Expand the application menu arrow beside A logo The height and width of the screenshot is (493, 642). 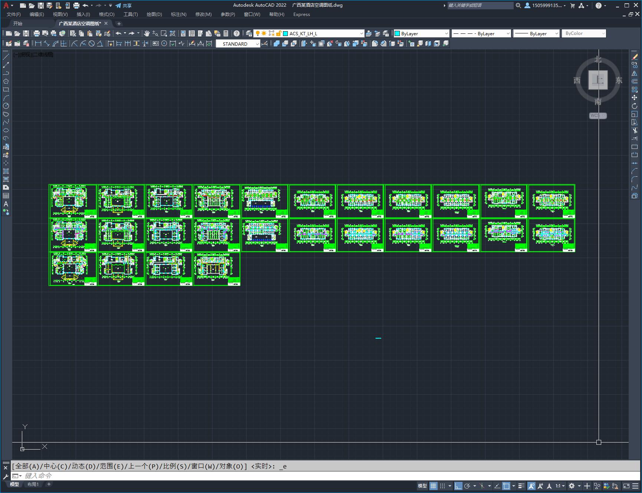(x=12, y=6)
